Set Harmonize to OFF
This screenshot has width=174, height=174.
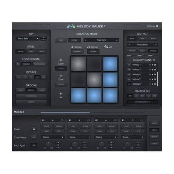pyautogui.click(x=130, y=96)
